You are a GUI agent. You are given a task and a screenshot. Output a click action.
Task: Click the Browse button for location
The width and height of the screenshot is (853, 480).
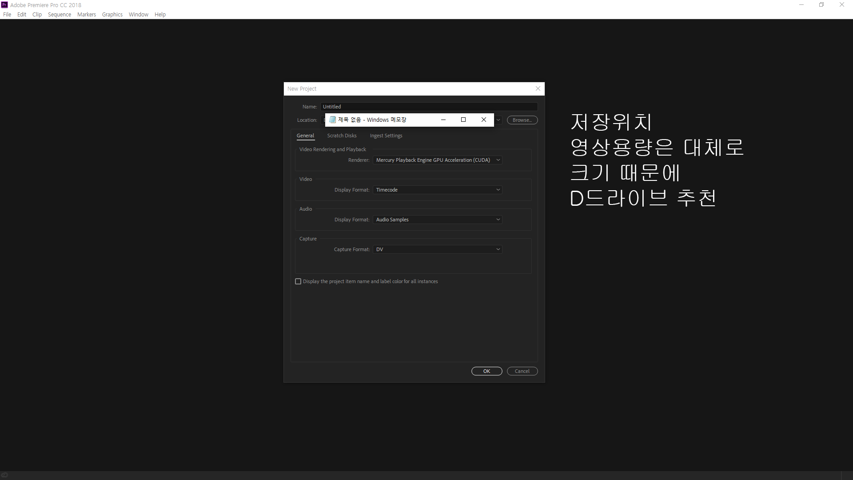coord(522,120)
